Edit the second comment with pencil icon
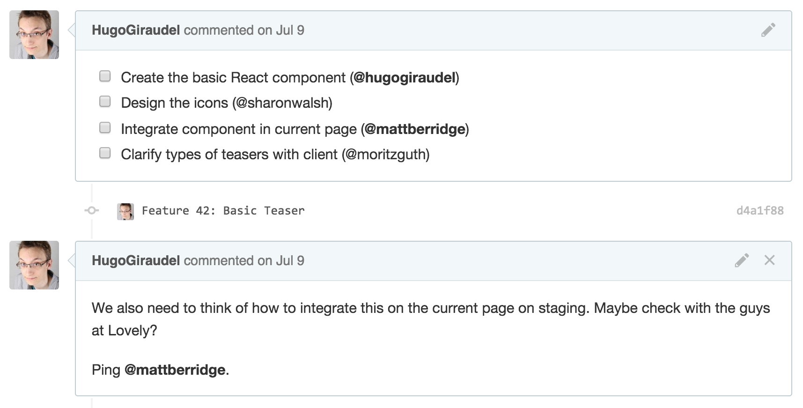The height and width of the screenshot is (408, 803). click(742, 260)
